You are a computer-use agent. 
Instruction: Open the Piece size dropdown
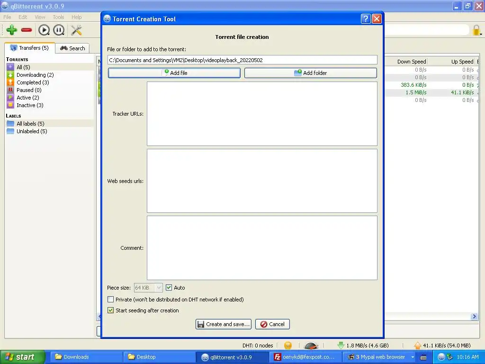[x=148, y=288]
